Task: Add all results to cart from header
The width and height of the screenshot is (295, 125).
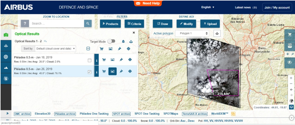Action: (102, 49)
